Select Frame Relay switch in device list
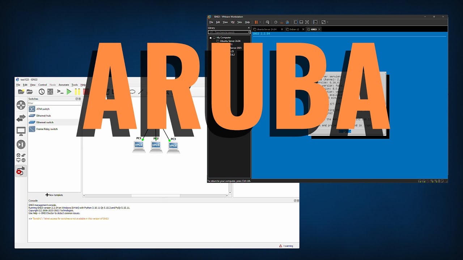The width and height of the screenshot is (463, 260). [54, 129]
